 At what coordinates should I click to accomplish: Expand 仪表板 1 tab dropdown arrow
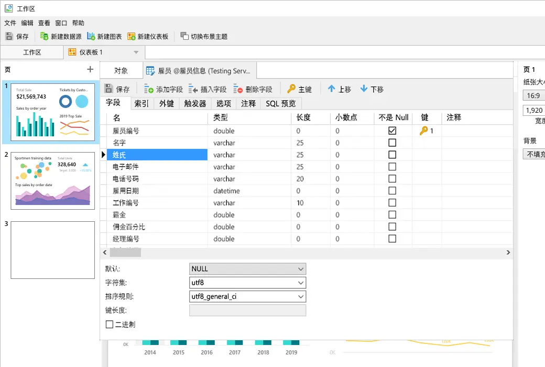coord(136,52)
